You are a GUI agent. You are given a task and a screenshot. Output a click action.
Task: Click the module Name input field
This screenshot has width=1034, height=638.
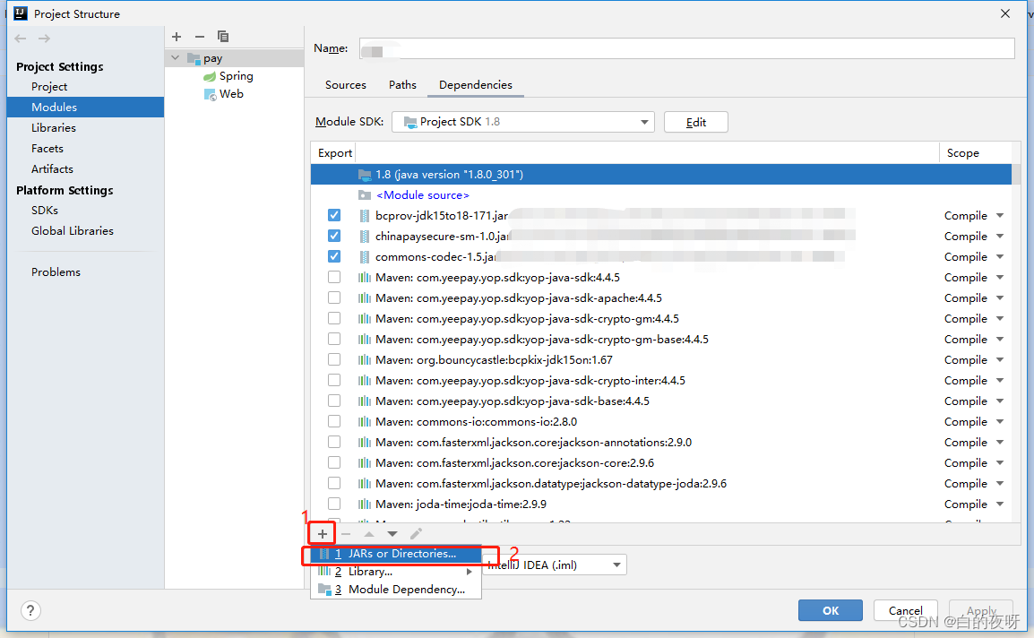tap(686, 48)
